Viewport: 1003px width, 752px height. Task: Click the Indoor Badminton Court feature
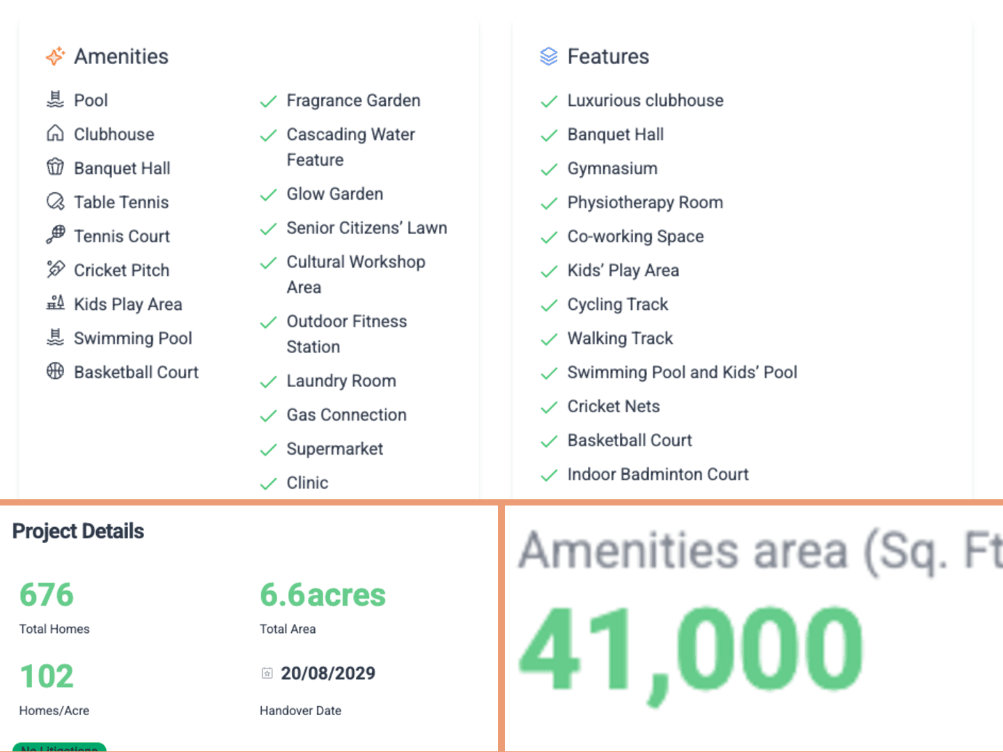[x=658, y=474]
